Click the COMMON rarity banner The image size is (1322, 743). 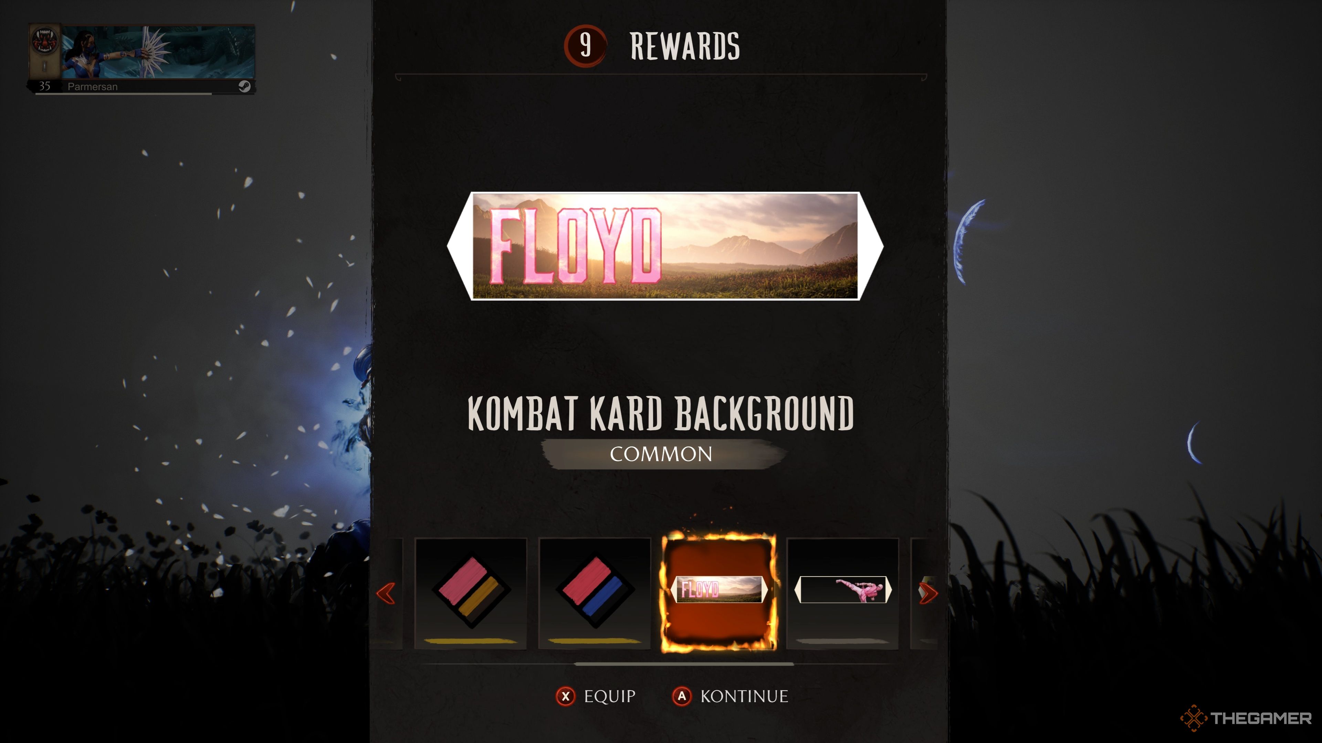pyautogui.click(x=661, y=454)
